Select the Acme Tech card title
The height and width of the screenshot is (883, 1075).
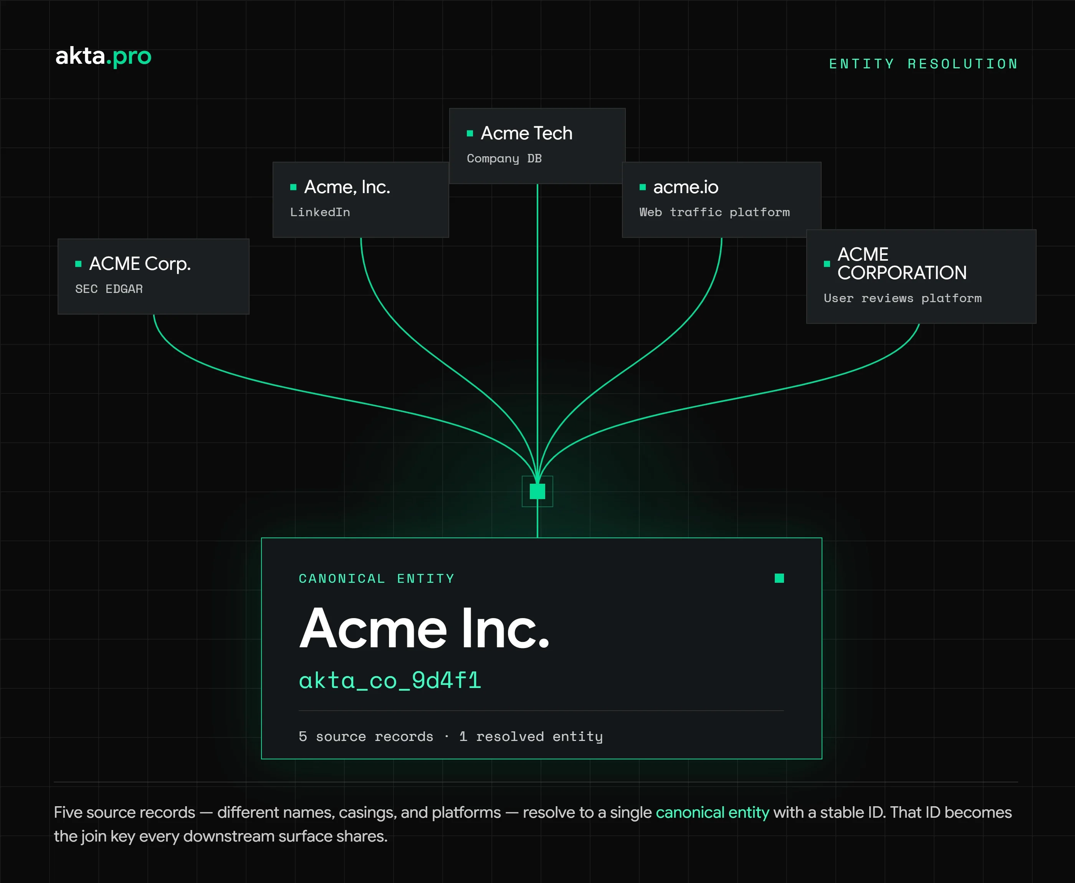pos(527,133)
